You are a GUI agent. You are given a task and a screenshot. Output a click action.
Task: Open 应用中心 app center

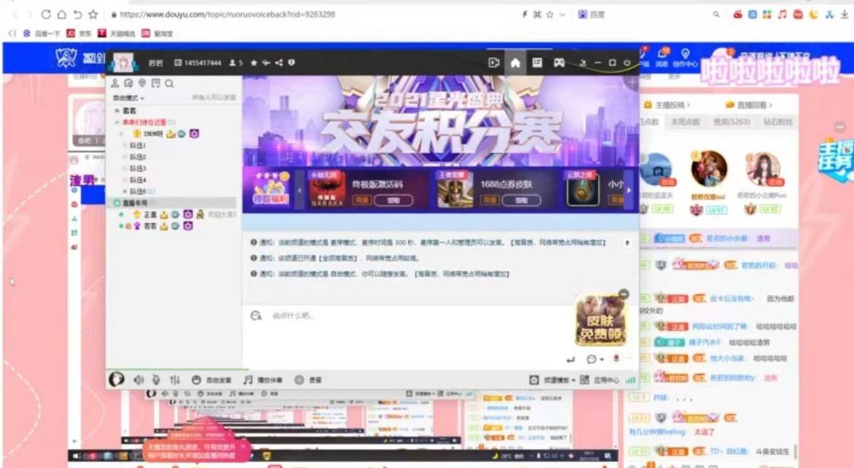tap(599, 380)
